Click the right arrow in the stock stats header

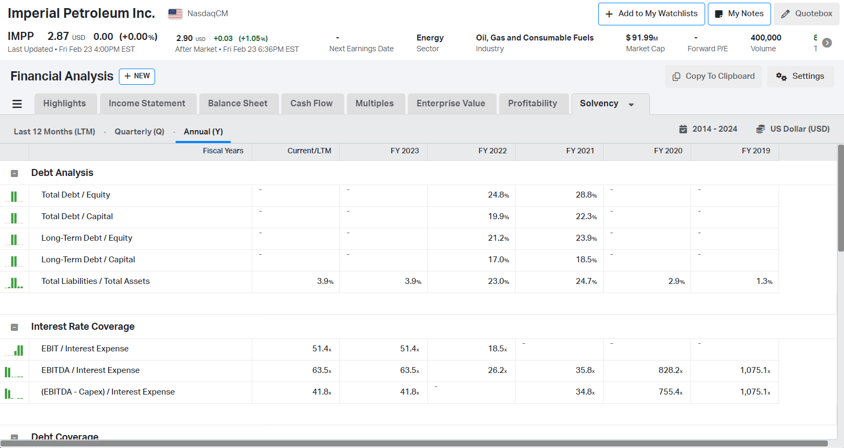point(827,43)
